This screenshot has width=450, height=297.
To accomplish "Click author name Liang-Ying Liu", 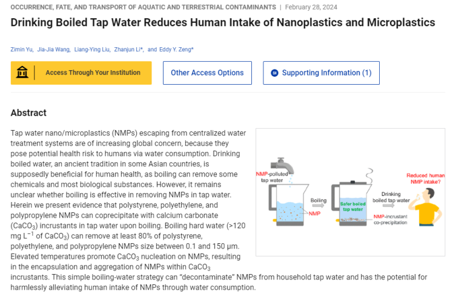I will (93, 49).
